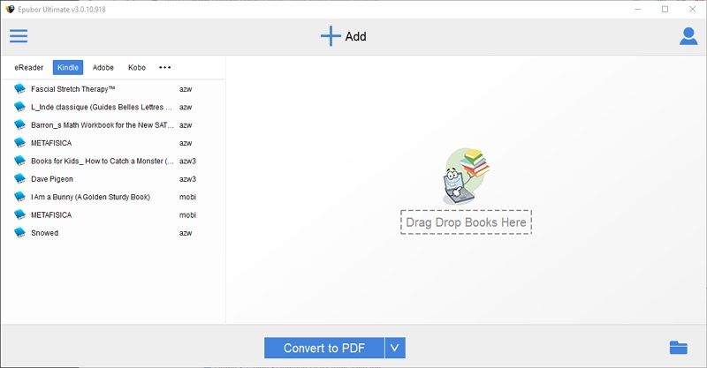Image resolution: width=707 pixels, height=368 pixels.
Task: Click mobi format of I Am a Bunny
Action: (x=187, y=198)
